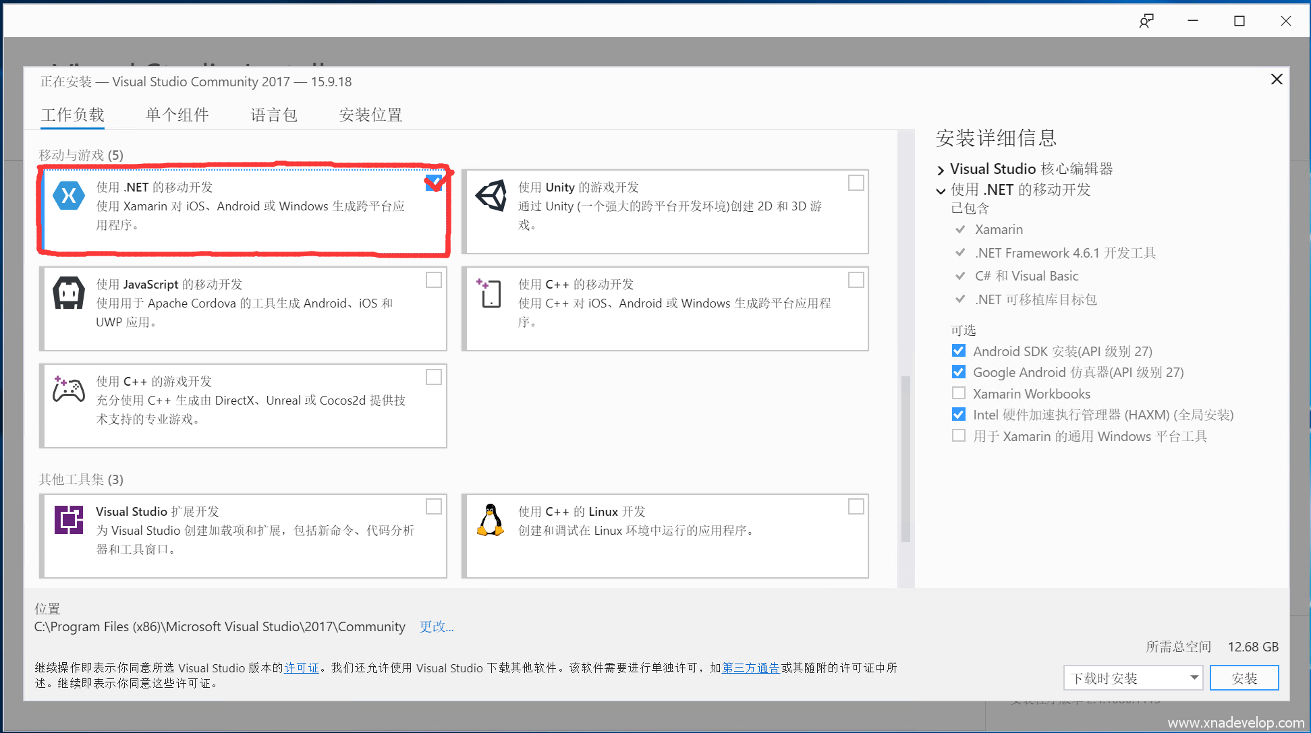Screen dimensions: 1311x733
Task: Uncheck Android SDK API level 27 option
Action: point(958,351)
